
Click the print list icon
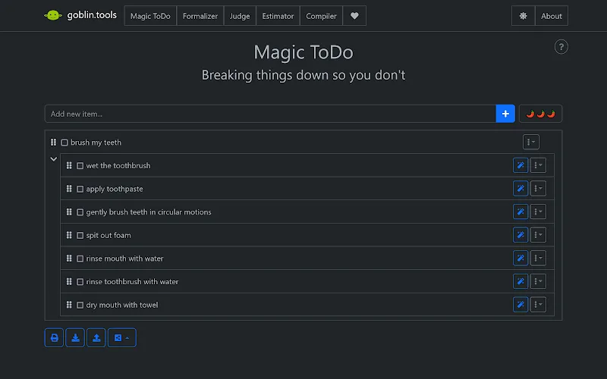(x=55, y=338)
